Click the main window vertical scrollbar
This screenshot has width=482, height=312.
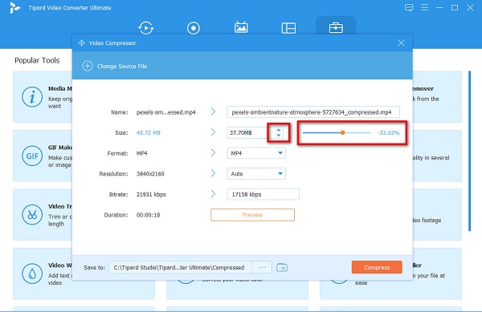point(469,151)
